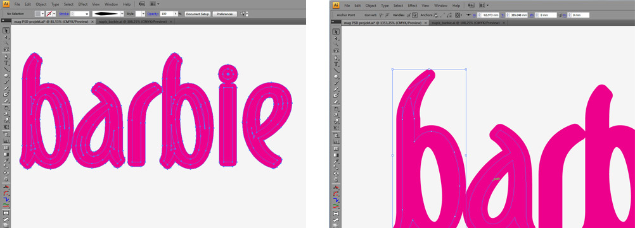Select the Pencil tool in left window
This screenshot has width=635, height=228.
(6, 88)
